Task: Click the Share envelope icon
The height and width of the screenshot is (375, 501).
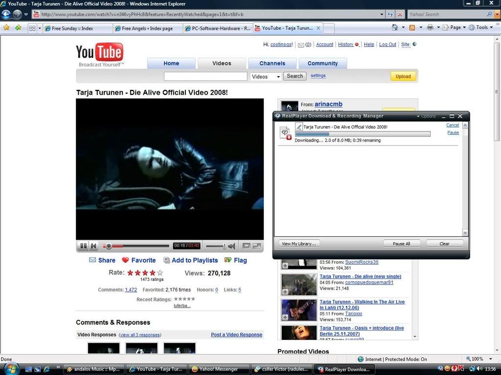Action: click(x=92, y=260)
